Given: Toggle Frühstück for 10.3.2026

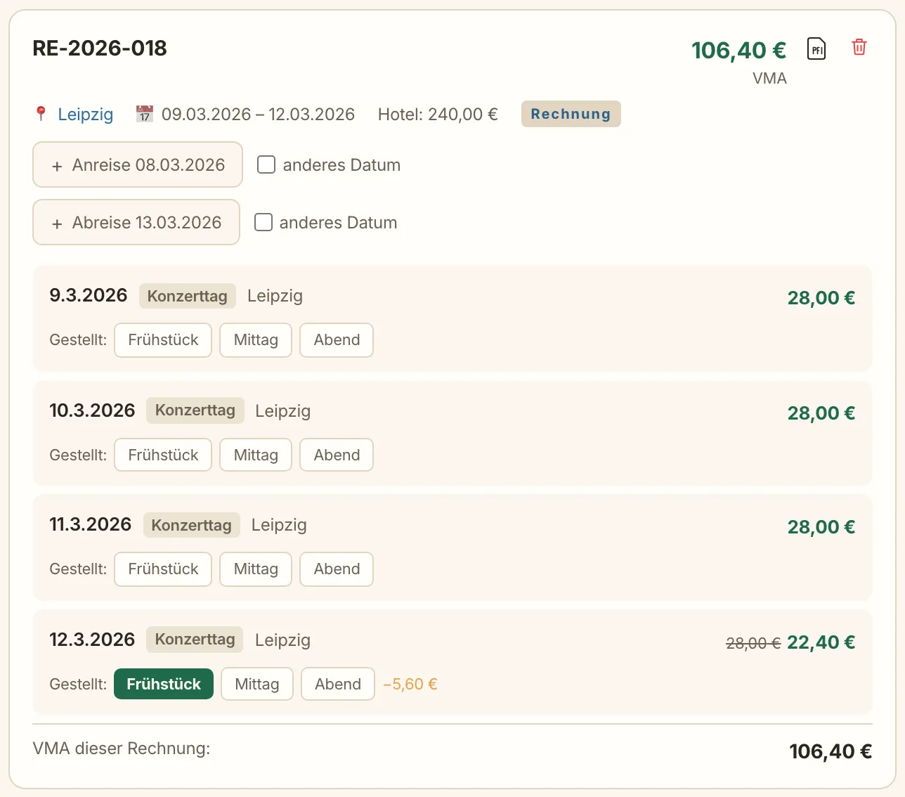Looking at the screenshot, I should click(x=163, y=455).
